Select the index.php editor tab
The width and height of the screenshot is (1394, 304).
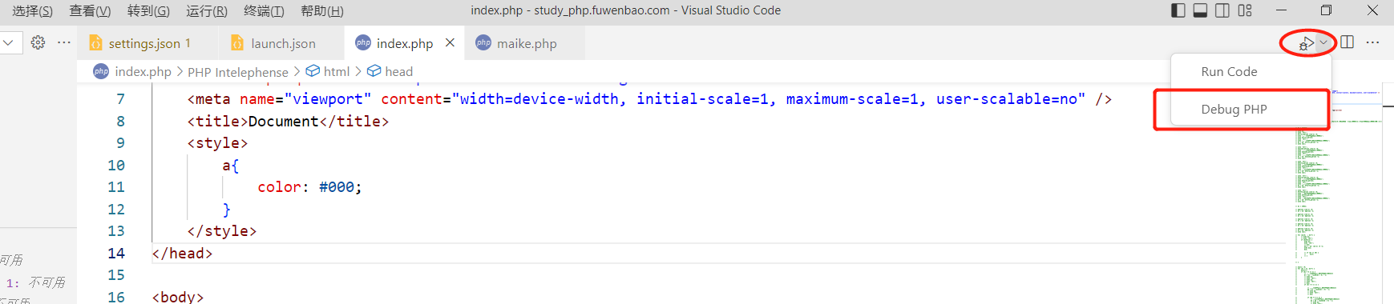click(405, 43)
